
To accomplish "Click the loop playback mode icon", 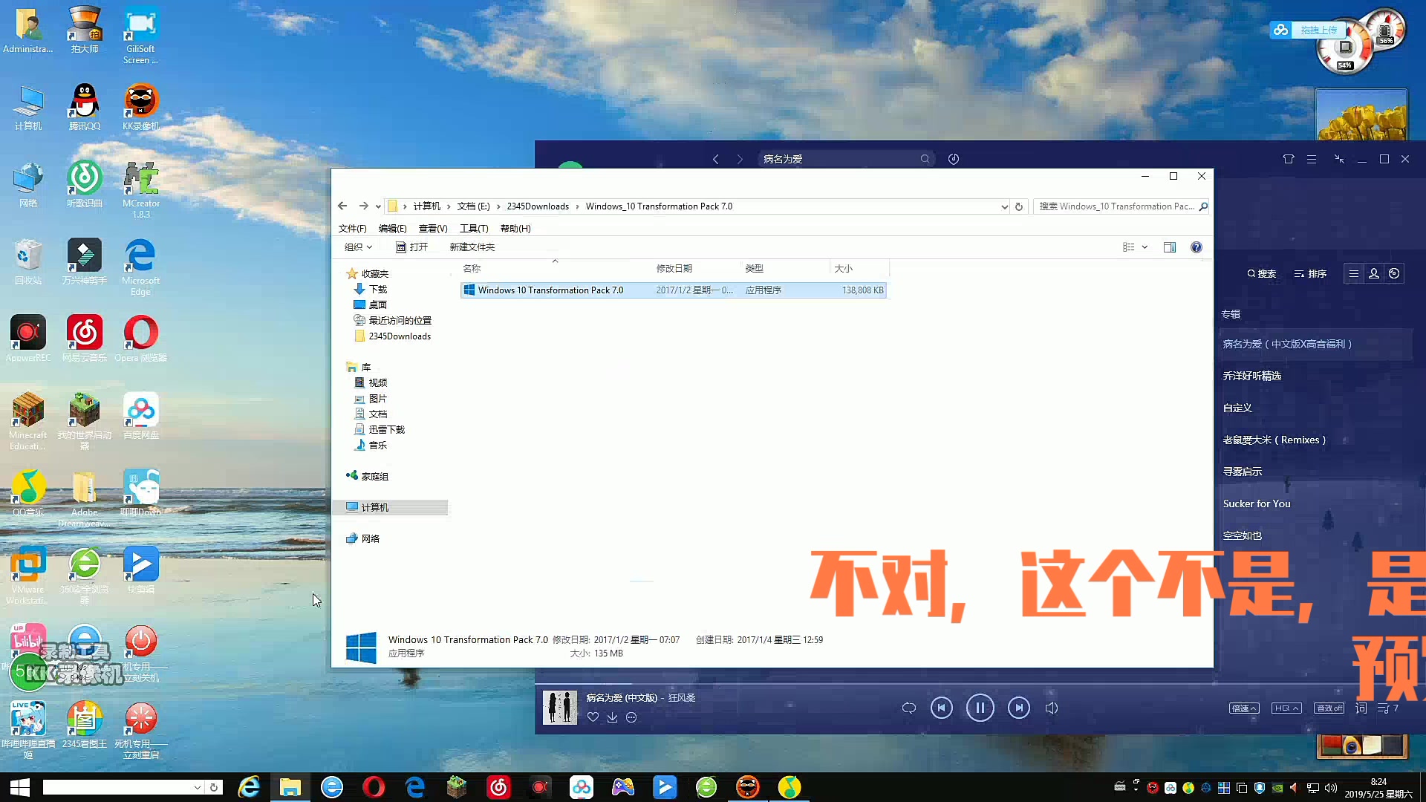I will coord(908,708).
